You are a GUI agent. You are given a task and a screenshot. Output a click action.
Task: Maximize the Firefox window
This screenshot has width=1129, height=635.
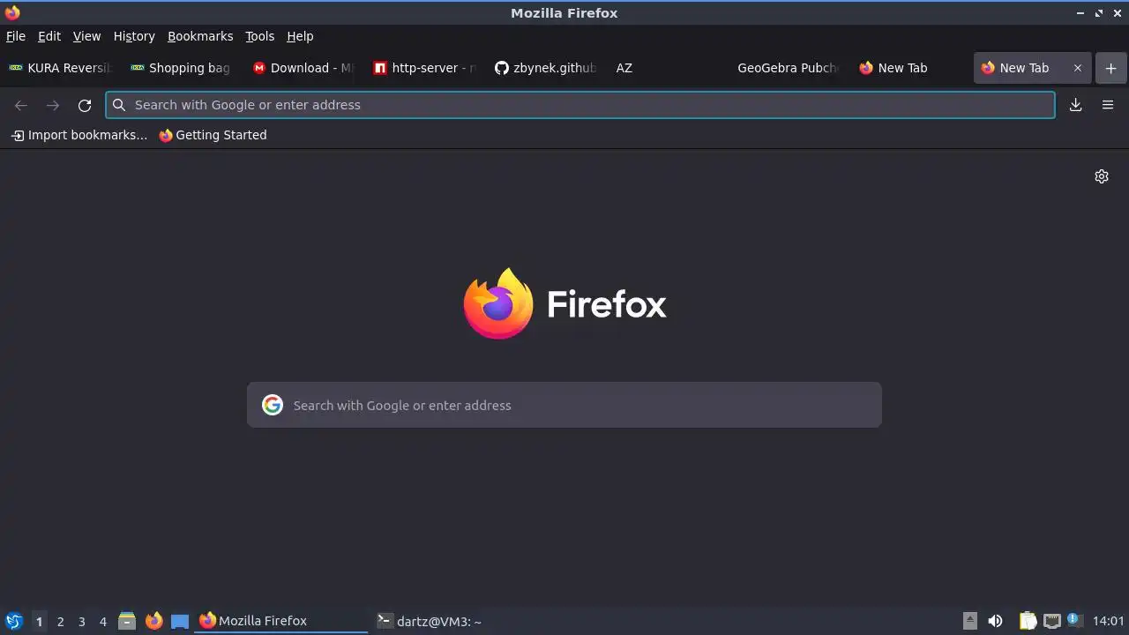click(1099, 13)
